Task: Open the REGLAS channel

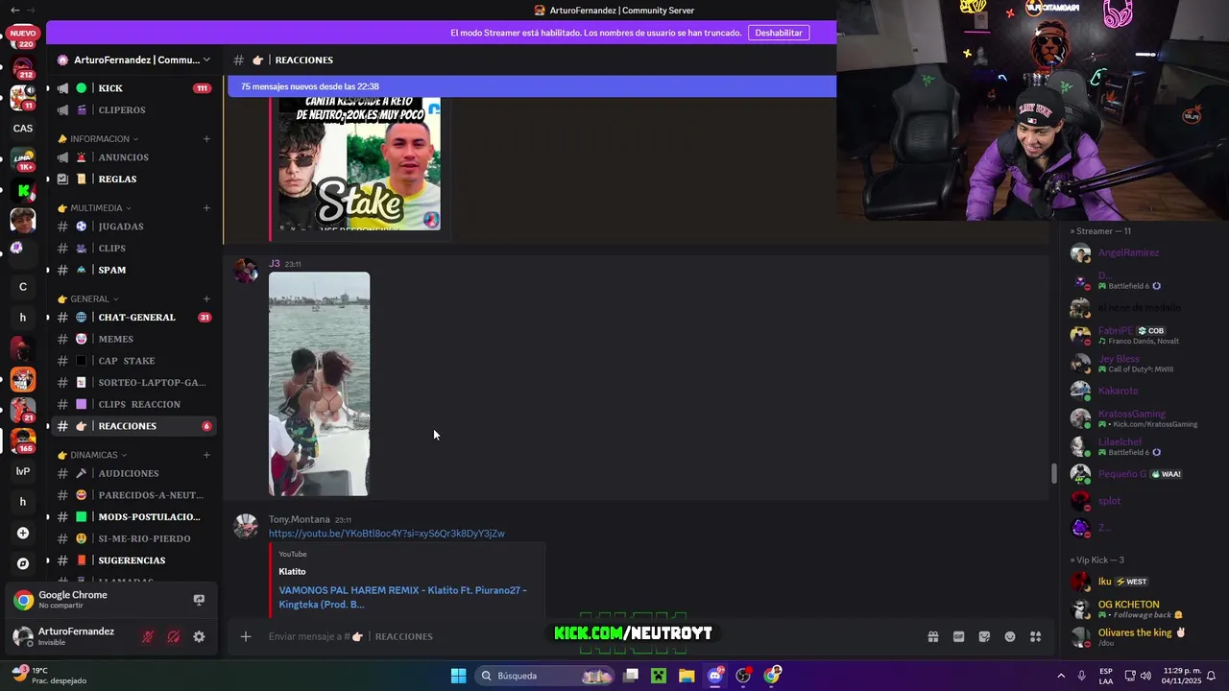Action: click(x=133, y=179)
